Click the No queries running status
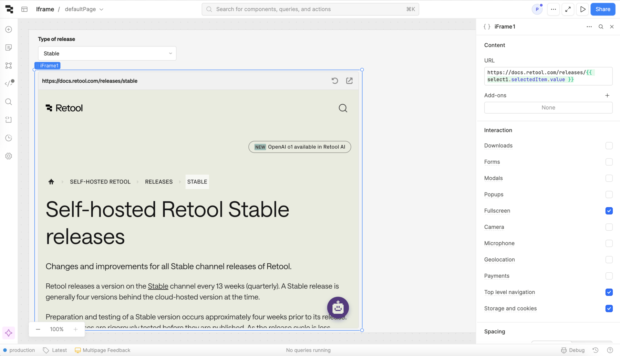This screenshot has height=356, width=620. tap(308, 350)
